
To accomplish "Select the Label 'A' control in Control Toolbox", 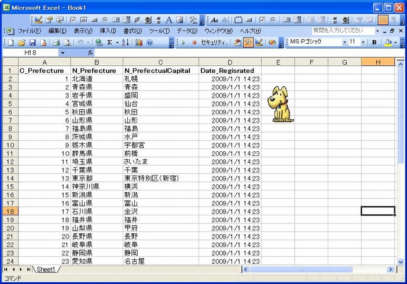I will [x=169, y=20].
